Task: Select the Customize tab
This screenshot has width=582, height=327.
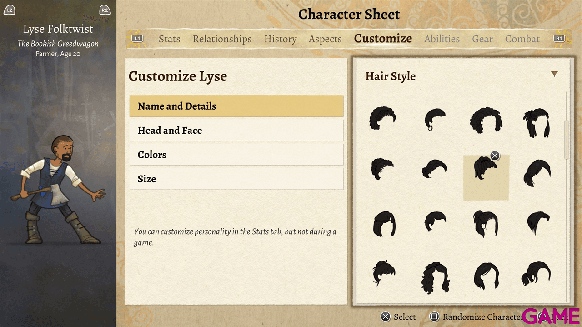Action: [x=383, y=39]
